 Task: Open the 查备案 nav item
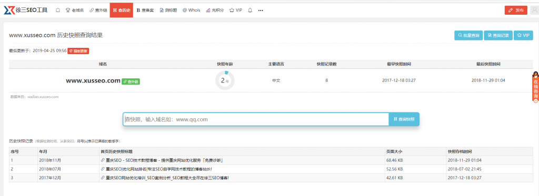coord(145,11)
